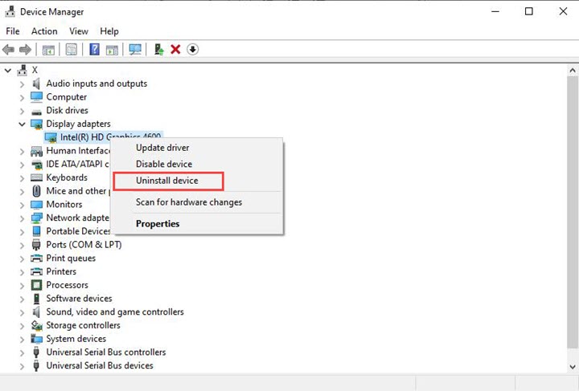The width and height of the screenshot is (579, 391).
Task: Click the vertical scrollbar thumb
Action: pos(573,212)
